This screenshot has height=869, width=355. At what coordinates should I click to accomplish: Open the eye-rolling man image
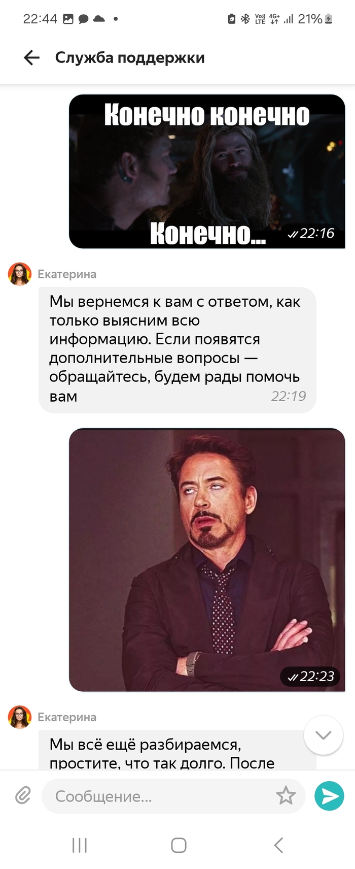coord(207,560)
